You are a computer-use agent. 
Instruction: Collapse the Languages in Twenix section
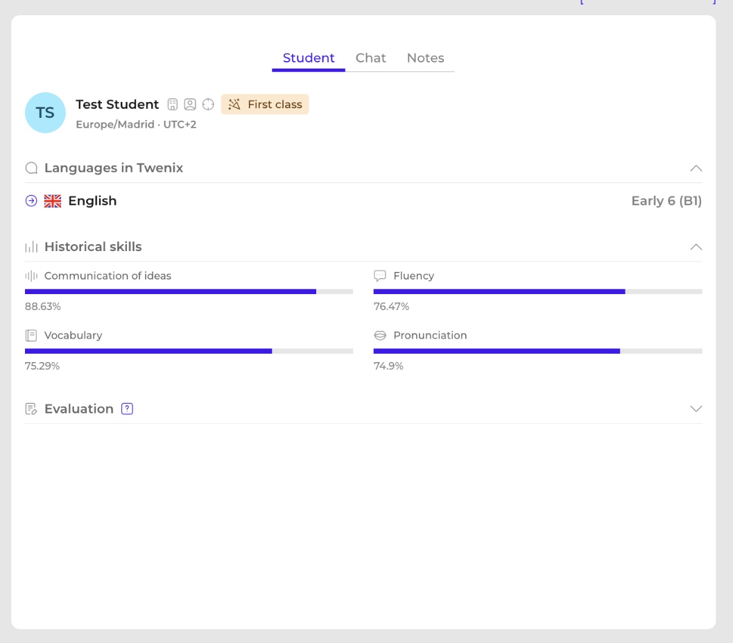coord(696,168)
